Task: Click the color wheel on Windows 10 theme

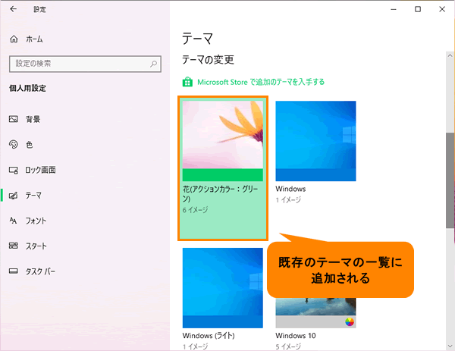Action: (350, 321)
